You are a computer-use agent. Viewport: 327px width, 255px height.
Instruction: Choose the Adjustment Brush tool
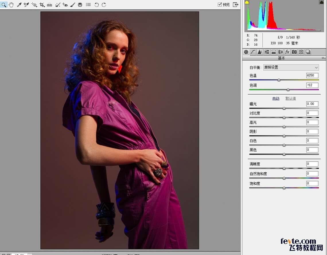coord(73,5)
